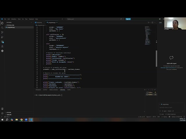Screen dimensions: 186x139
Task: Select Python interpreter version in status bar
Action: click(x=177, y=117)
